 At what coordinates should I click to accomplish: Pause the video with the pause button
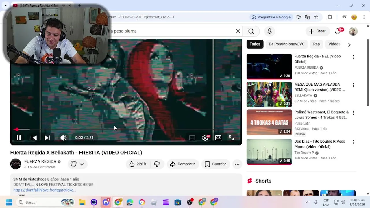click(19, 138)
